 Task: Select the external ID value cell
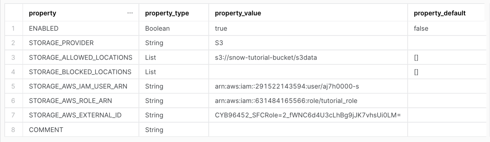308,115
